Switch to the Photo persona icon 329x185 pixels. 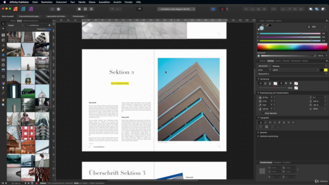point(31,9)
